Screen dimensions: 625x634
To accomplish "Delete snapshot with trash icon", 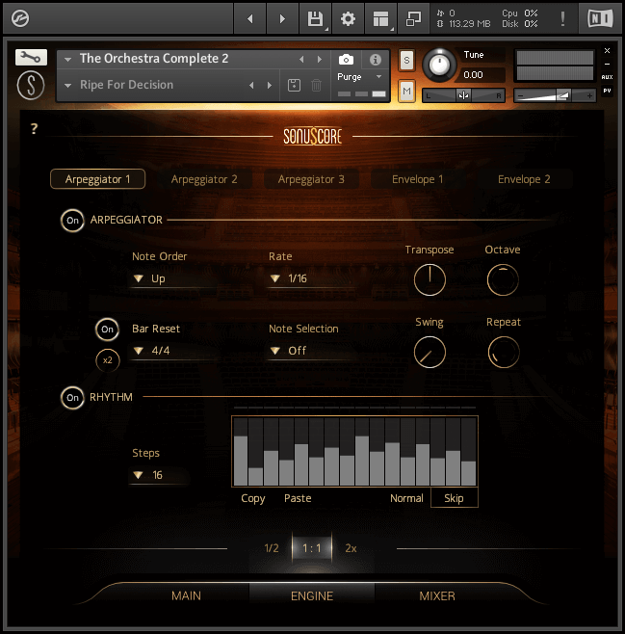I will [x=316, y=86].
